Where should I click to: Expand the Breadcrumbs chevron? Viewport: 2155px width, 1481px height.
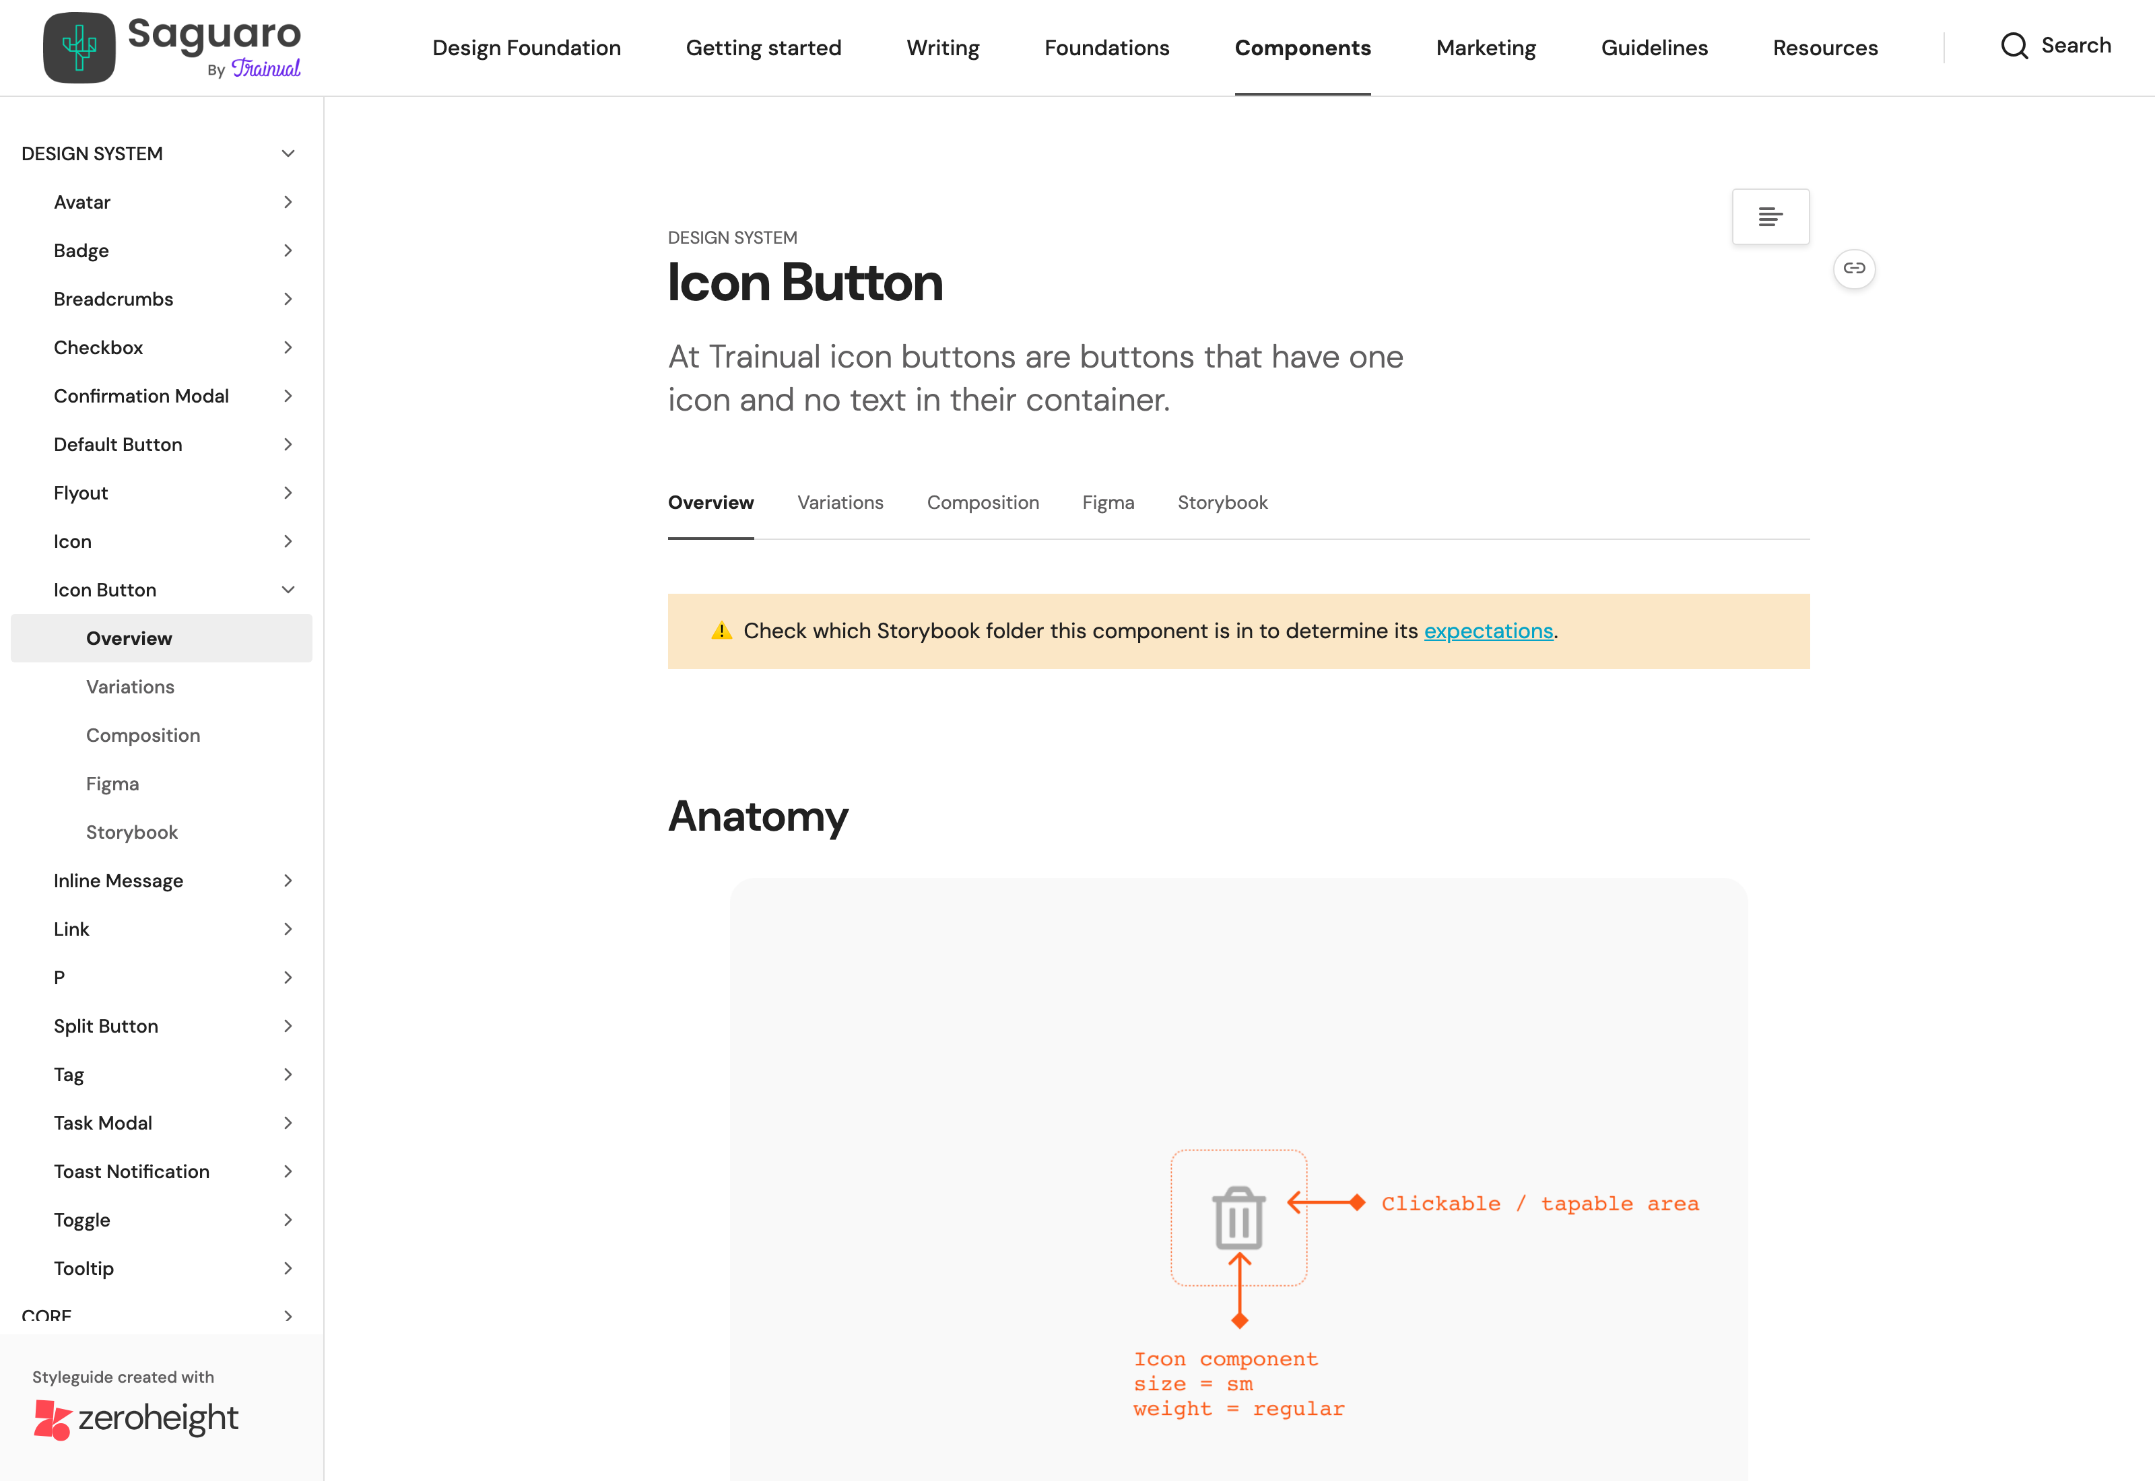coord(288,299)
